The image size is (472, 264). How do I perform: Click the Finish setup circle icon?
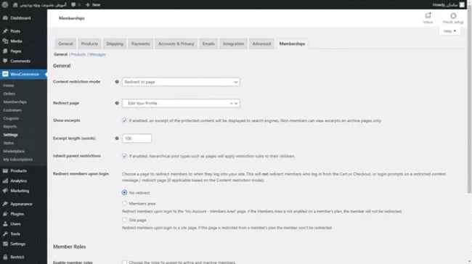453,16
